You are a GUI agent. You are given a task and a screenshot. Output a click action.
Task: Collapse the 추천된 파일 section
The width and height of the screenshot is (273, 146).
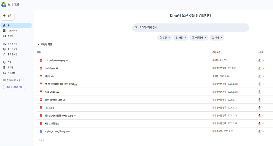[x=38, y=44]
